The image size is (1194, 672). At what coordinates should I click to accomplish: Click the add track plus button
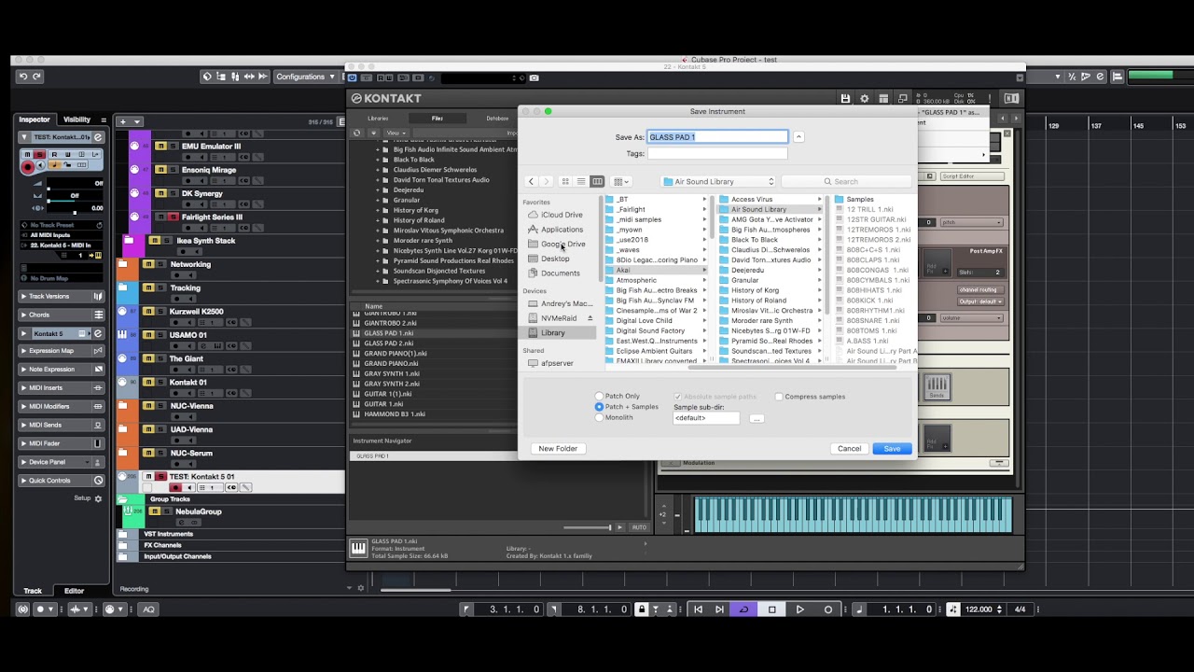click(x=122, y=121)
